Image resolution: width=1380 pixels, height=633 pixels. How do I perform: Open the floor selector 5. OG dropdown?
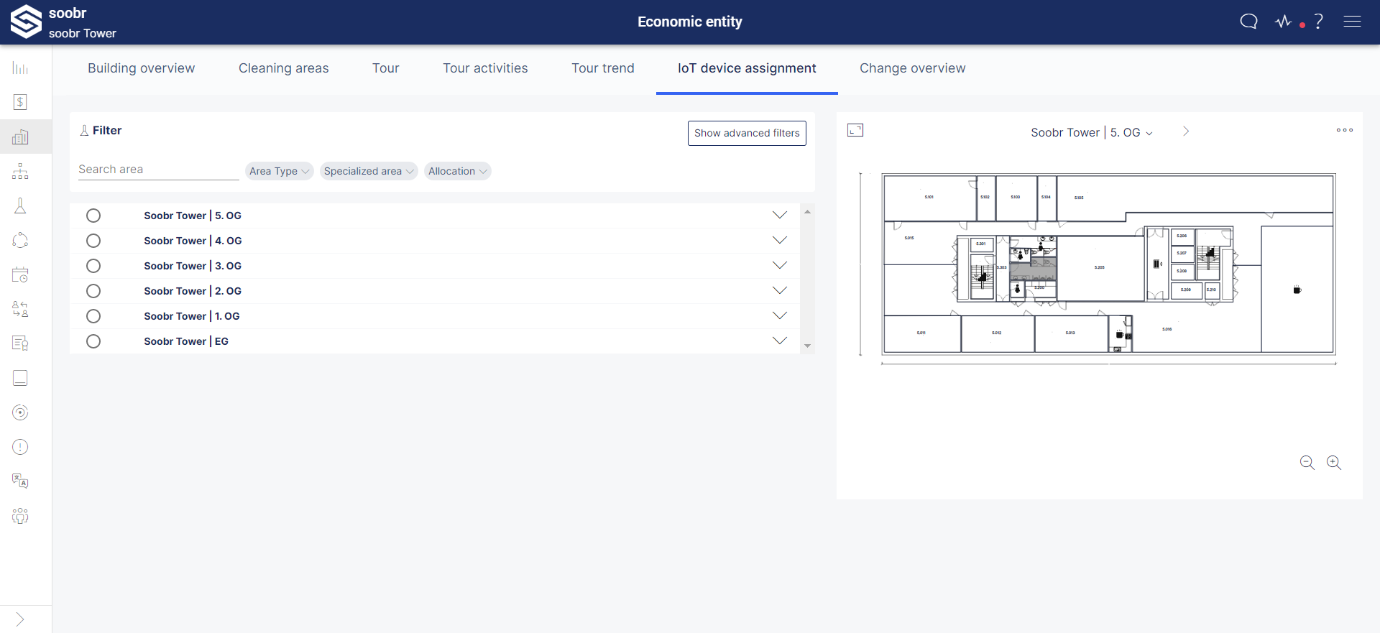[1092, 132]
